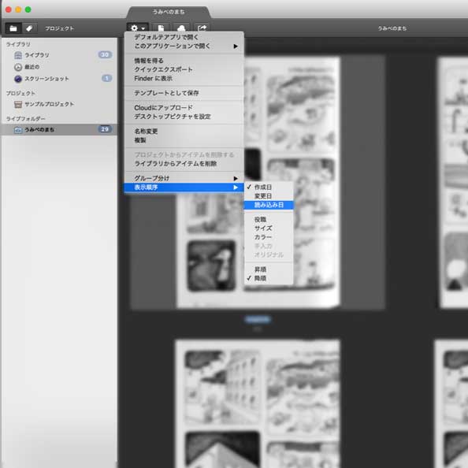Image resolution: width=468 pixels, height=468 pixels.
Task: Choose 読み込み日 in sort submenu
Action: pyautogui.click(x=269, y=205)
